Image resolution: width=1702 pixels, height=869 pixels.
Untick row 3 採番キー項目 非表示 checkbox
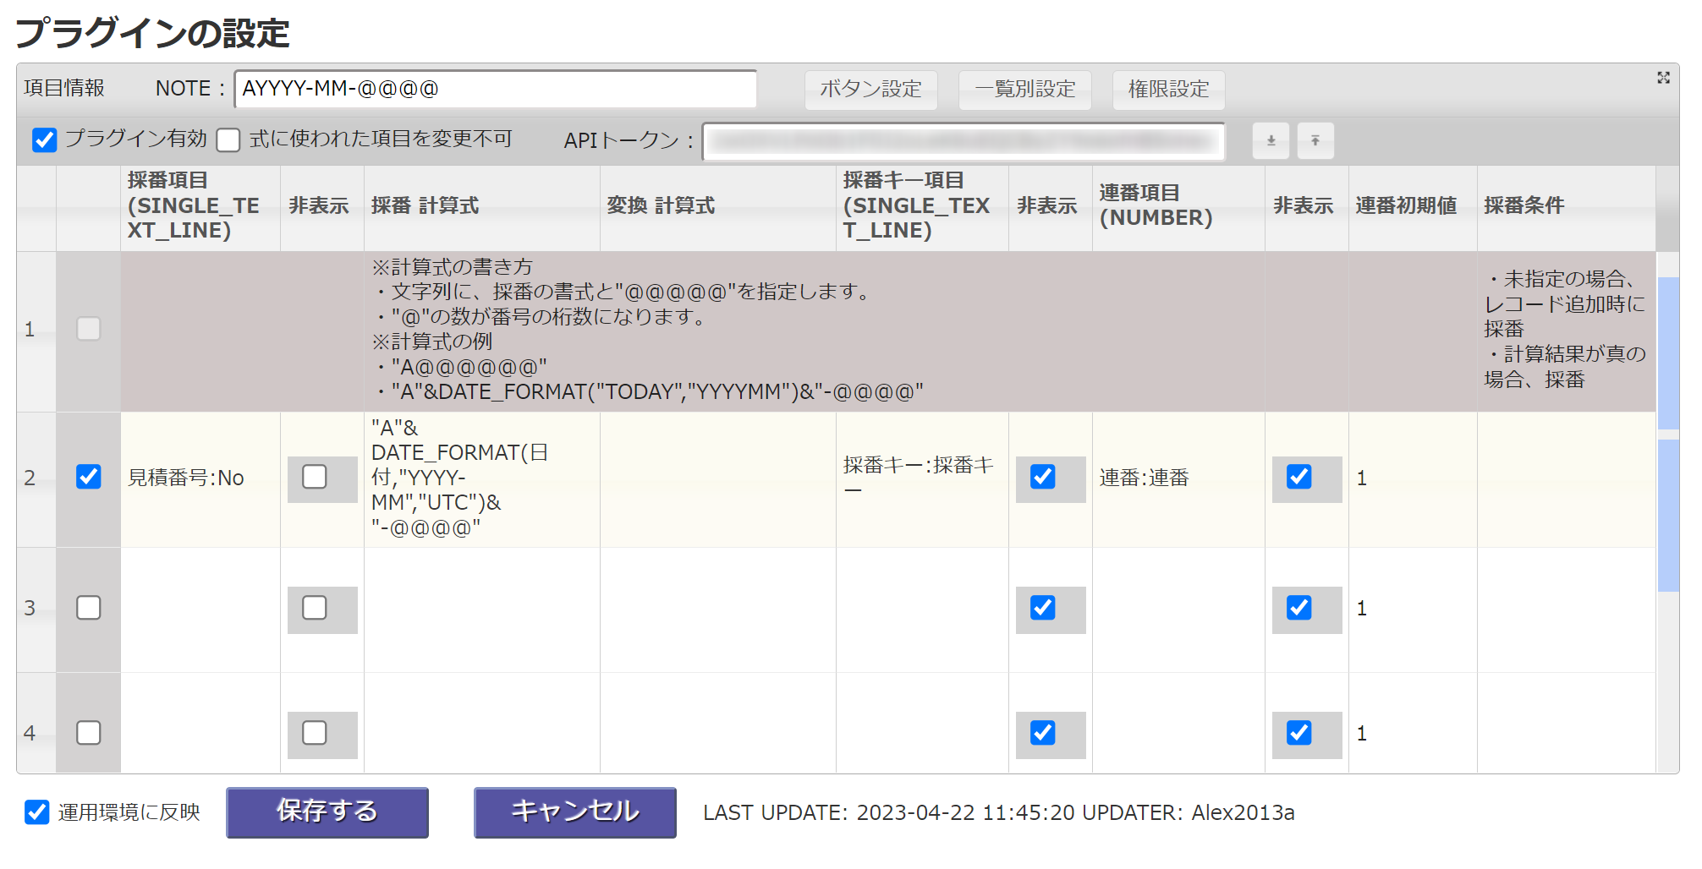pyautogui.click(x=1043, y=608)
